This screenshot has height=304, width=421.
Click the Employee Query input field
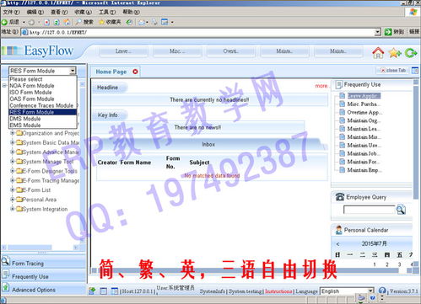click(x=370, y=210)
